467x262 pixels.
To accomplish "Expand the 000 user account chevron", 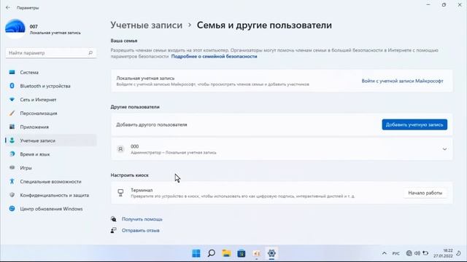I will [x=444, y=149].
